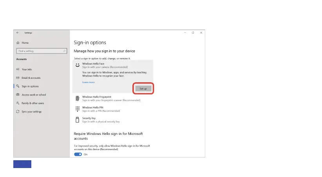This screenshot has height=177, width=322.
Task: Select Family & other users
Action: pos(33,103)
